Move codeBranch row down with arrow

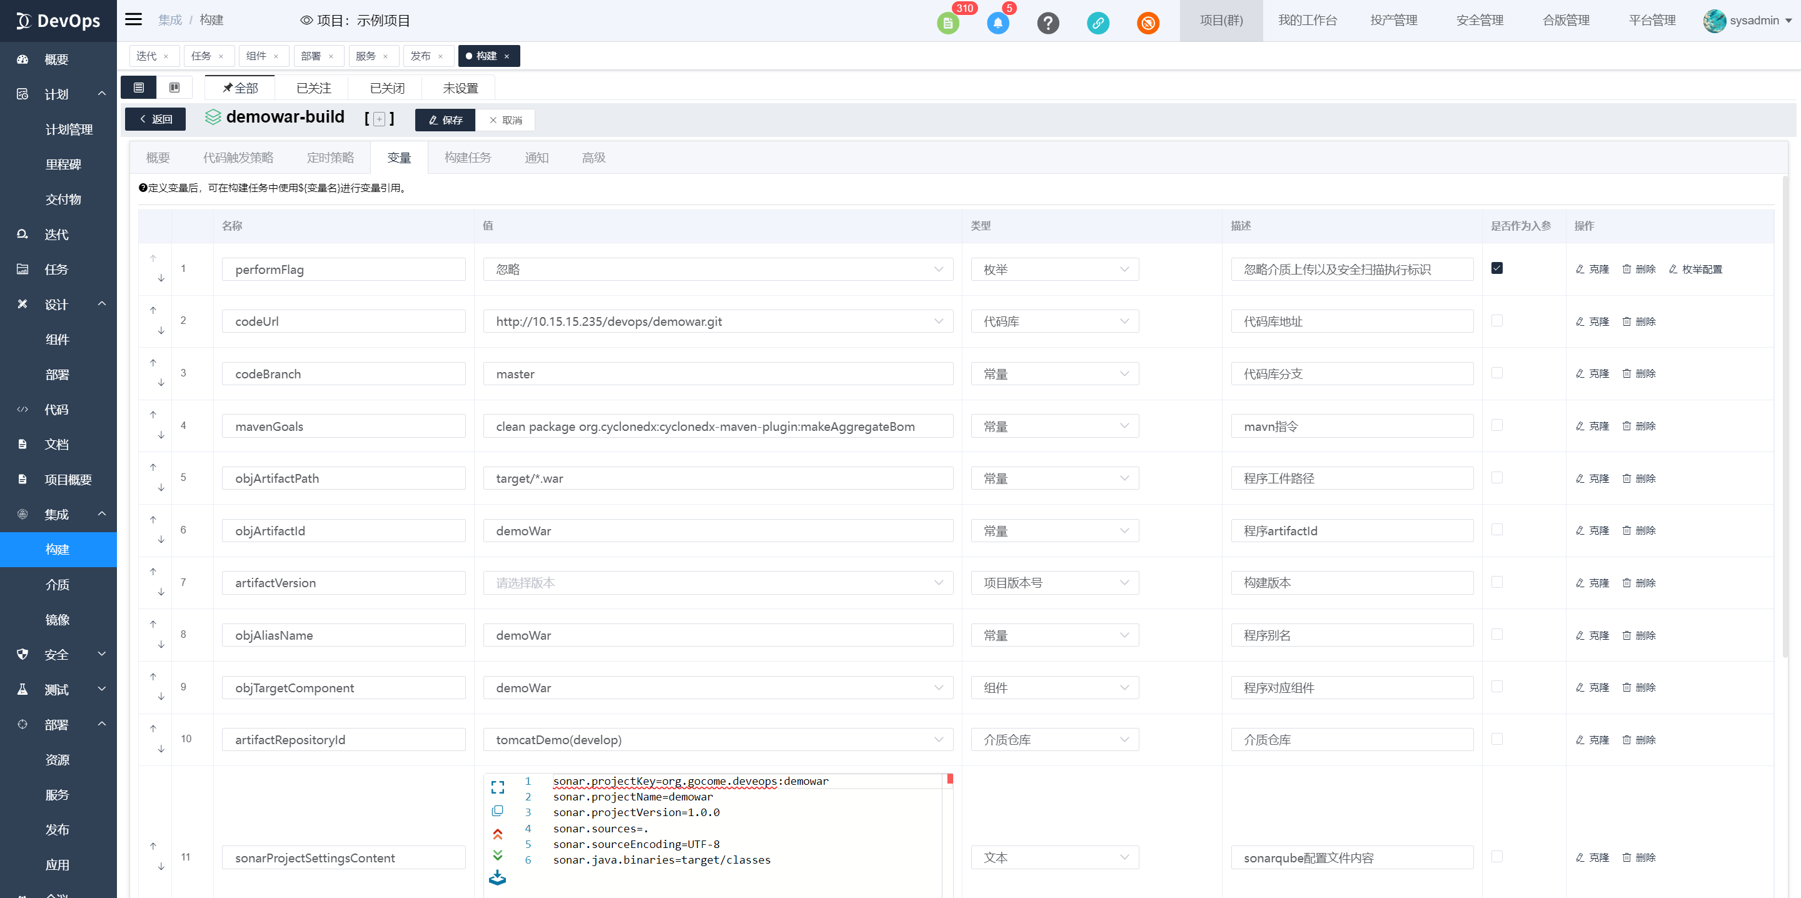click(161, 383)
